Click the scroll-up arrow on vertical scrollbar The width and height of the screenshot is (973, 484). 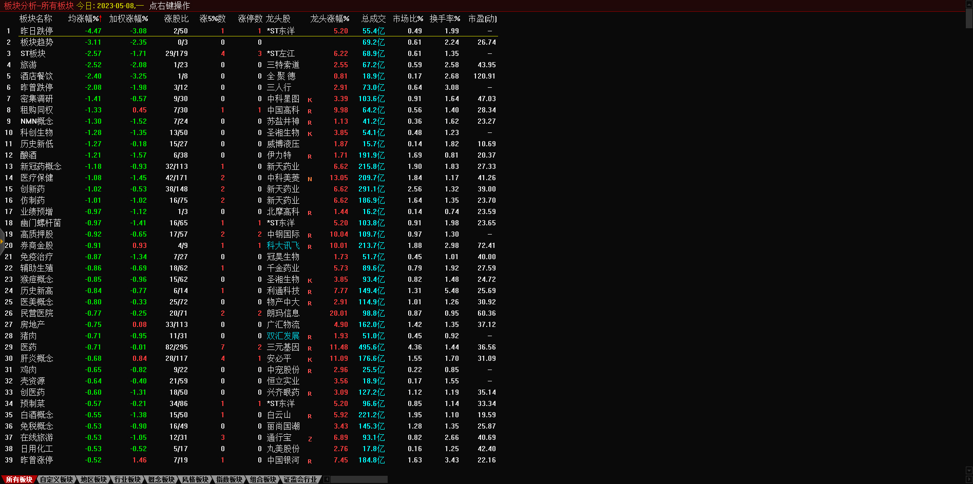[969, 4]
